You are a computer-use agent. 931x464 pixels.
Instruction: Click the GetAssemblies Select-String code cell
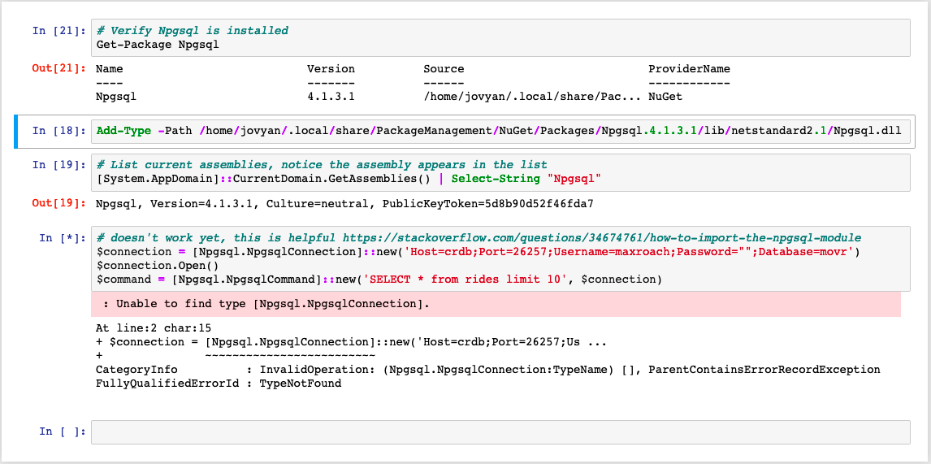[500, 172]
